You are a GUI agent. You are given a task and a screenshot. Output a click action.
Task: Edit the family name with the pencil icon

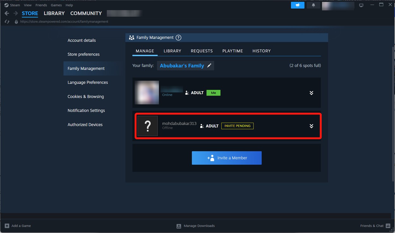pyautogui.click(x=209, y=66)
